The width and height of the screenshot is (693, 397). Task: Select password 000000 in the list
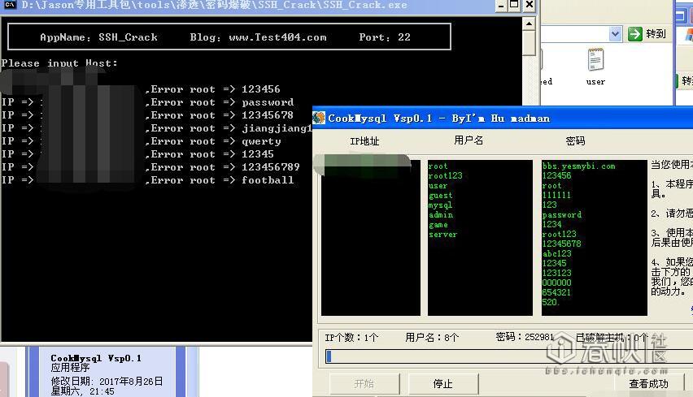[556, 283]
